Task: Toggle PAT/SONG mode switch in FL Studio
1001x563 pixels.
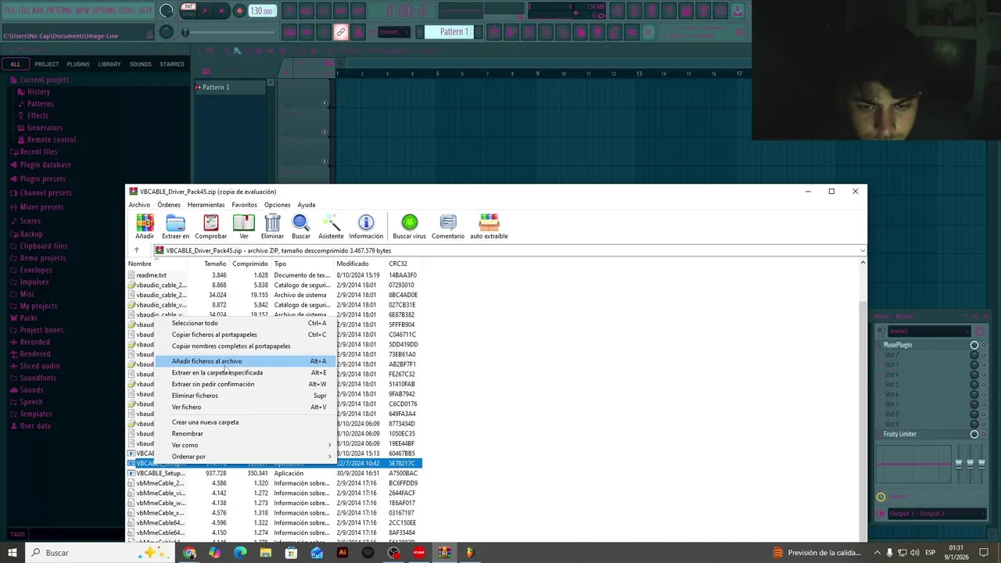Action: 188,10
